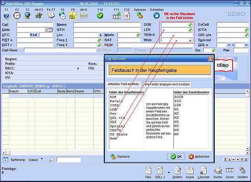Open the F4..F7 book icon
The width and height of the screenshot is (251, 182).
pyautogui.click(x=51, y=15)
